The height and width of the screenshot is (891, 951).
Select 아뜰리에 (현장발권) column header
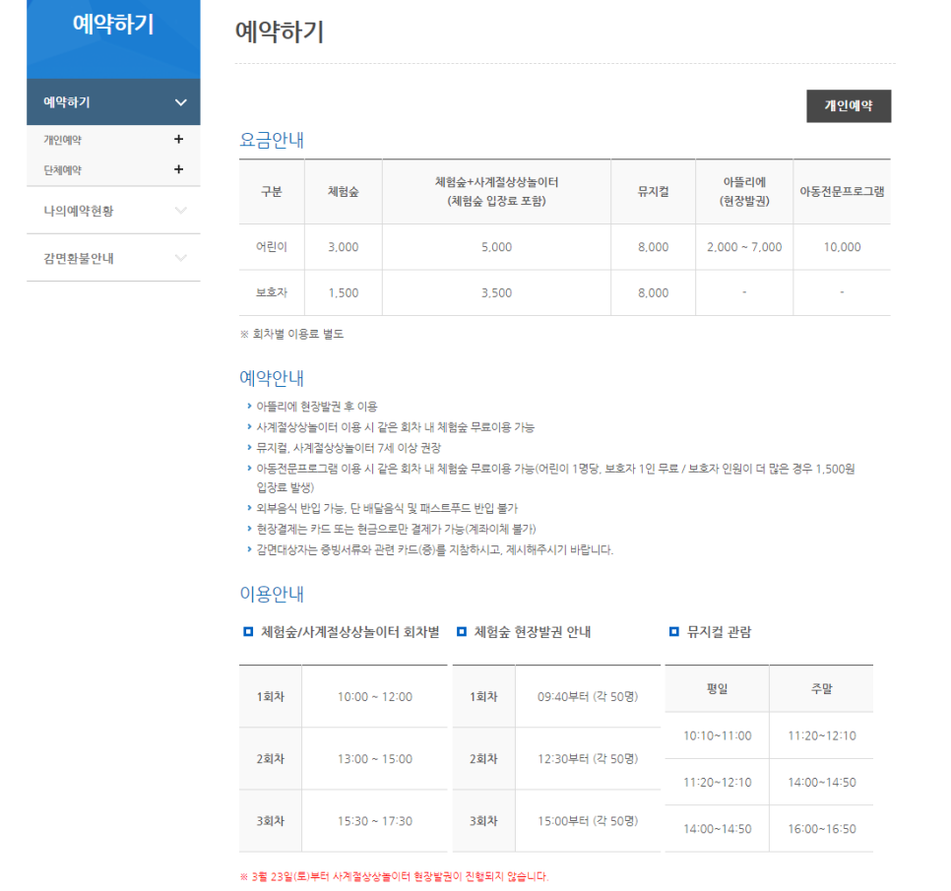(x=744, y=192)
